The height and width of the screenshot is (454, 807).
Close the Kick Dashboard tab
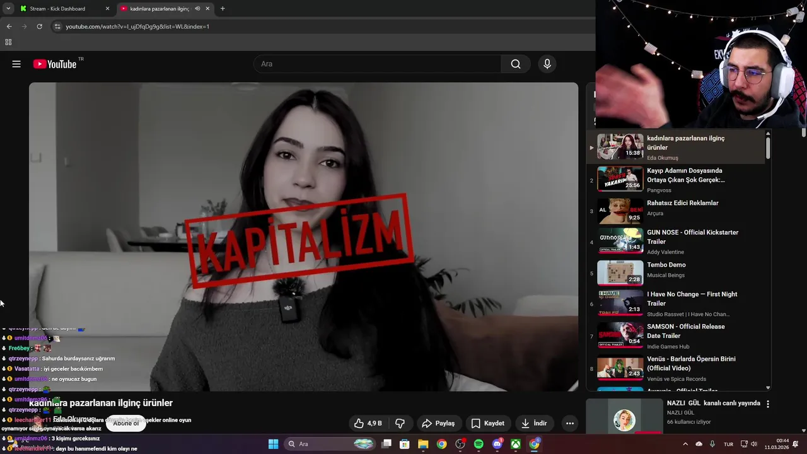[x=107, y=9]
